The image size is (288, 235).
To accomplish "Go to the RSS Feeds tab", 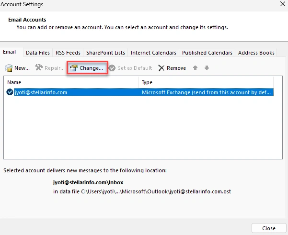I will tap(69, 53).
